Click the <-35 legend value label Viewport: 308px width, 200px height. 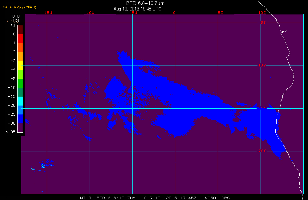point(10,132)
